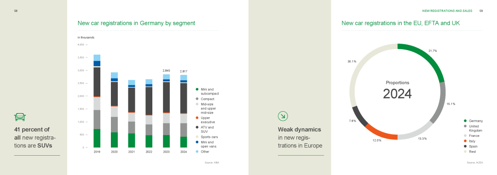Image resolution: width=497 pixels, height=175 pixels.
Task: Click the light blue Other legend dot
Action: [197, 152]
